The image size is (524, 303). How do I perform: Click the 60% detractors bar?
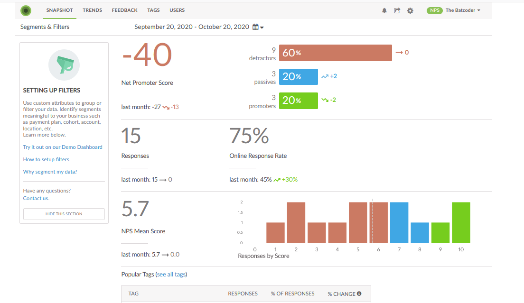(x=335, y=52)
